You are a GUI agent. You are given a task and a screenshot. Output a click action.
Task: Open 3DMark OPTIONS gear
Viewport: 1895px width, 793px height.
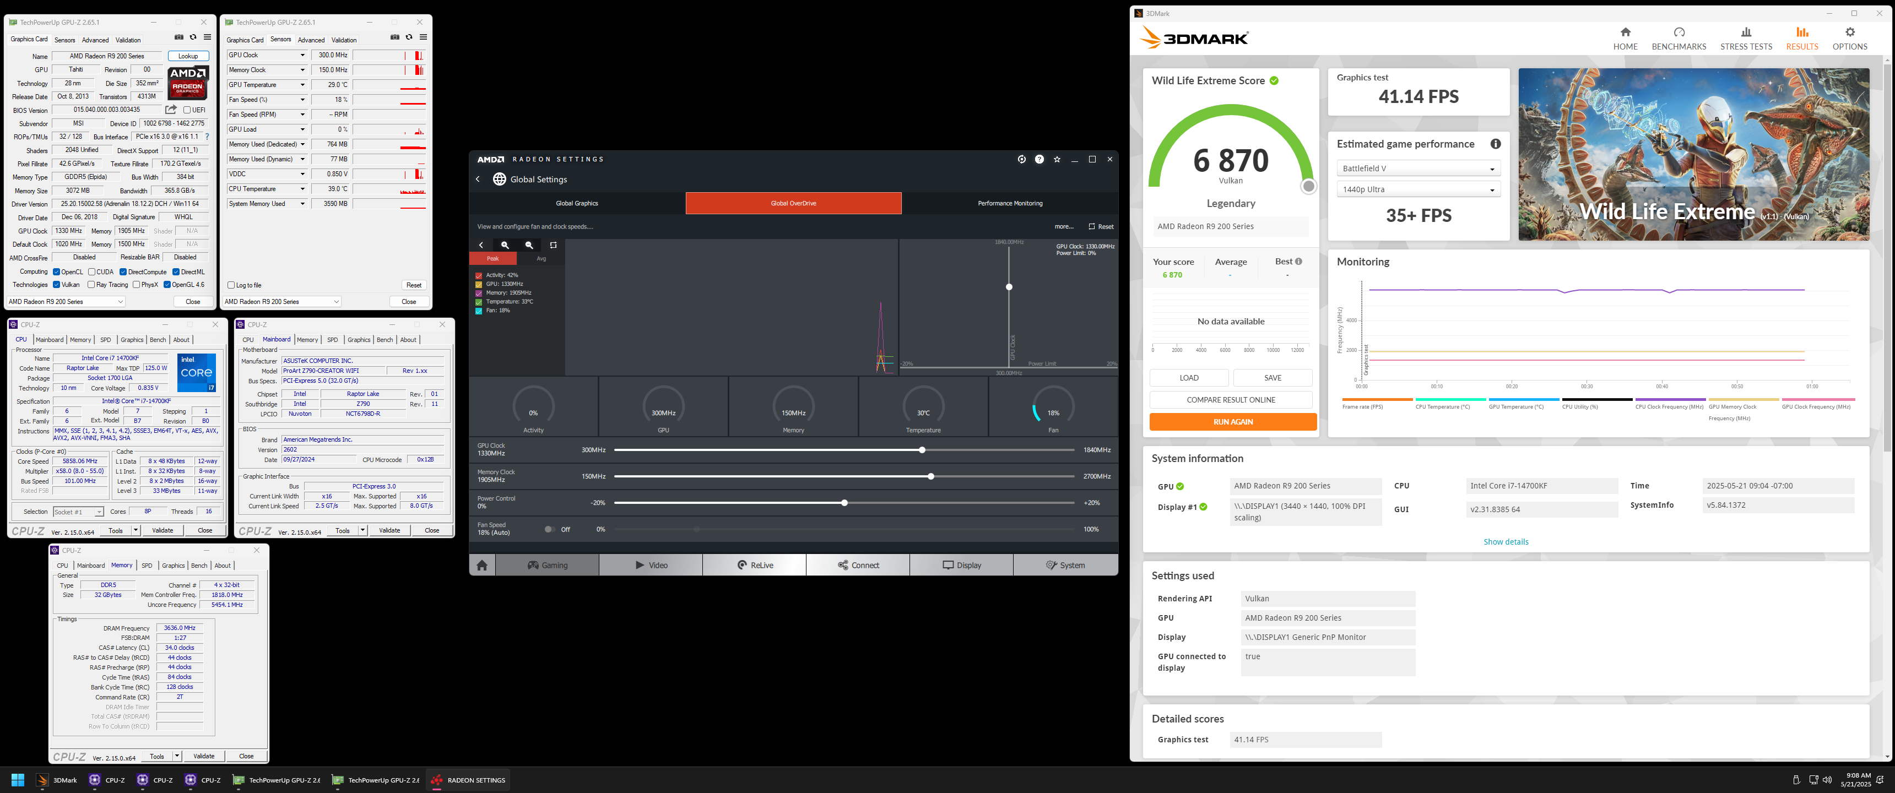pos(1849,38)
